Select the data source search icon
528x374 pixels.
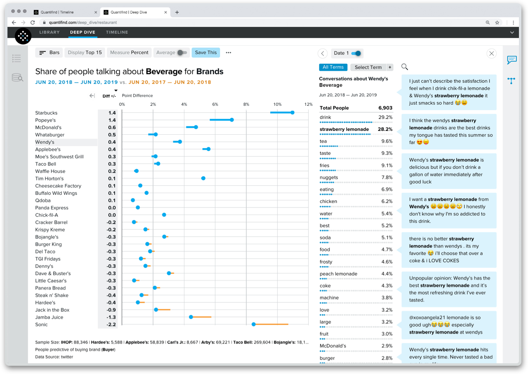16,77
